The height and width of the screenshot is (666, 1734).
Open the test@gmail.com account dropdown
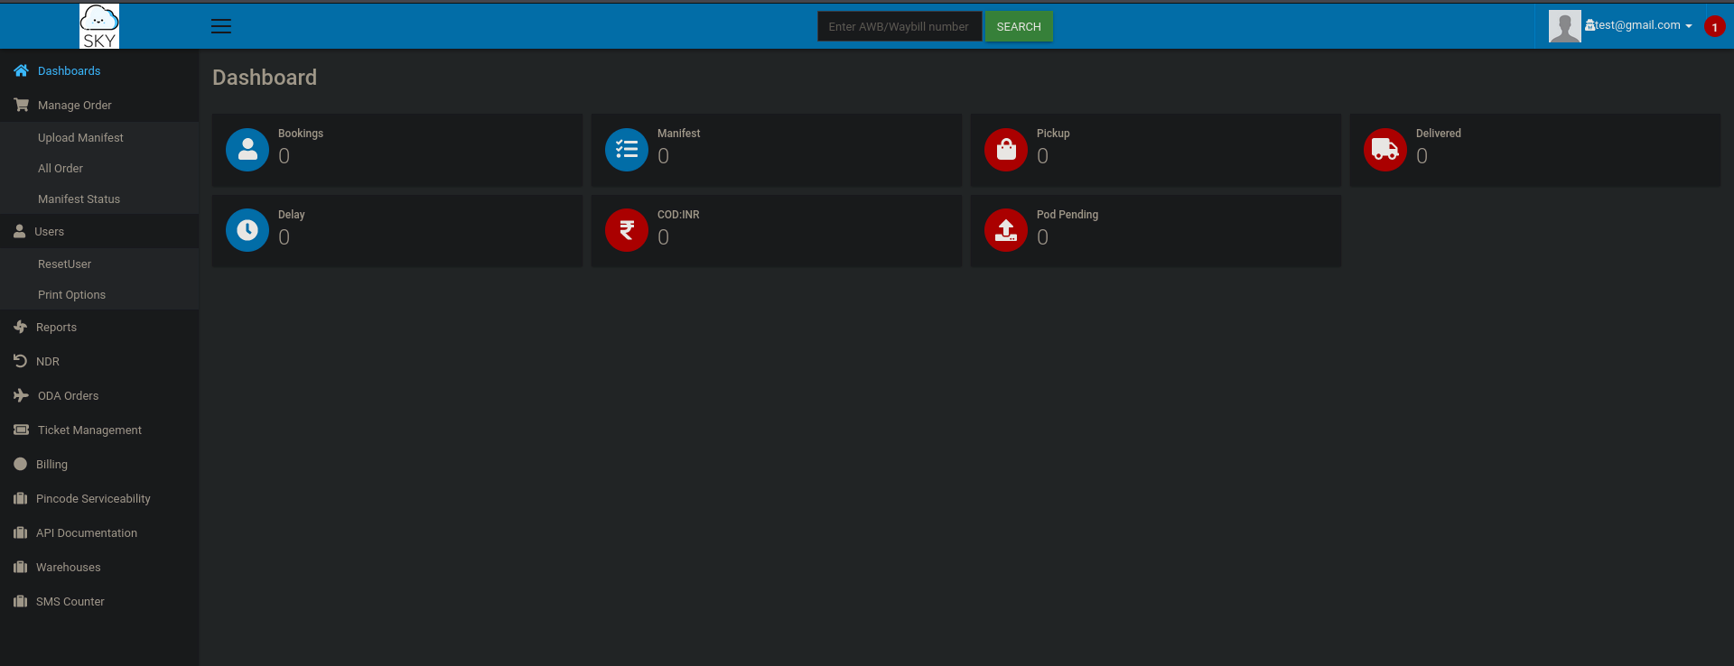coord(1639,25)
